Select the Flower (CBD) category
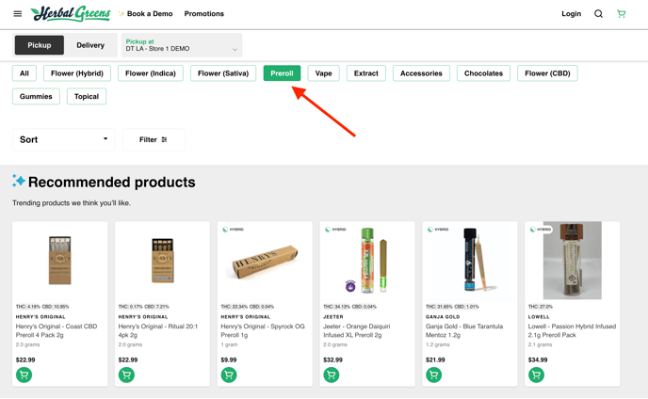Image resolution: width=648 pixels, height=399 pixels. coord(547,73)
